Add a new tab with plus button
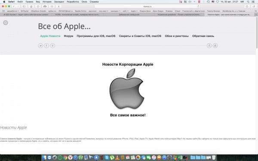258x161 pixels. [256, 15]
